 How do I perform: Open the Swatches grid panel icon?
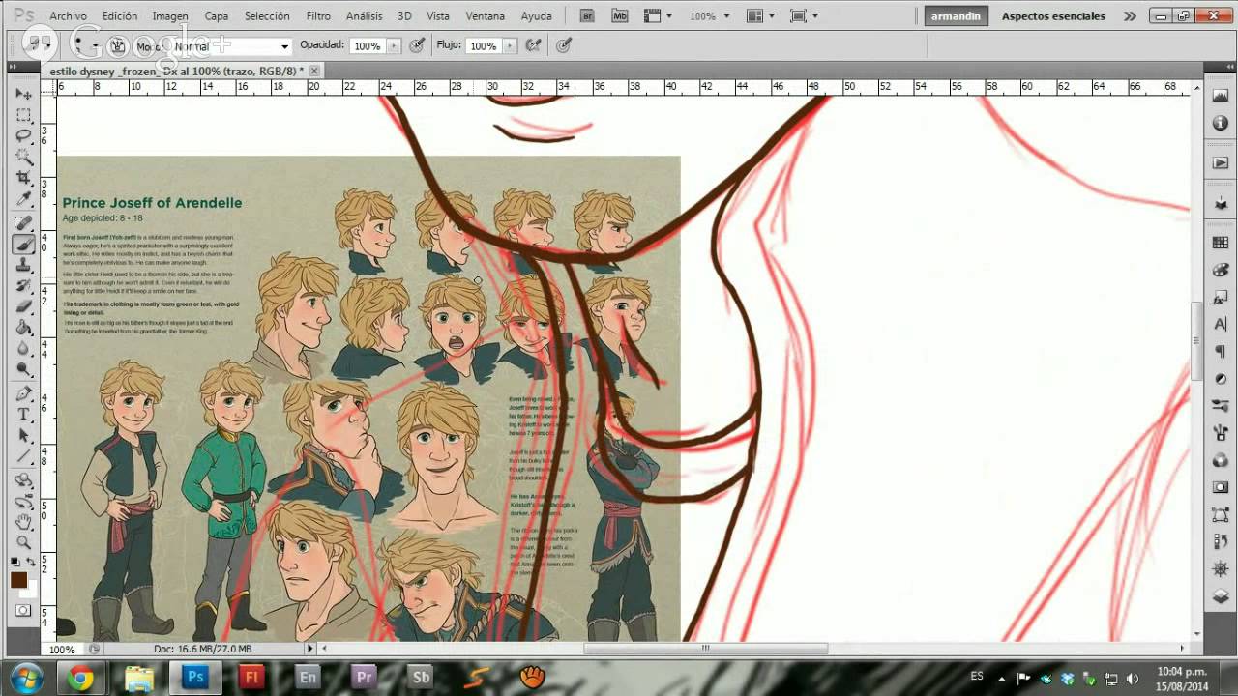(x=1220, y=243)
